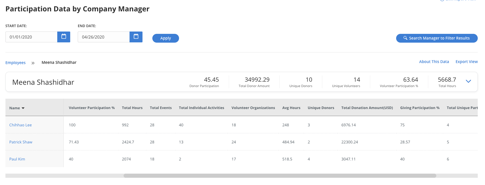Image resolution: width=485 pixels, height=185 pixels.
Task: Sort by Volunteer Participation % column
Action: coord(92,108)
